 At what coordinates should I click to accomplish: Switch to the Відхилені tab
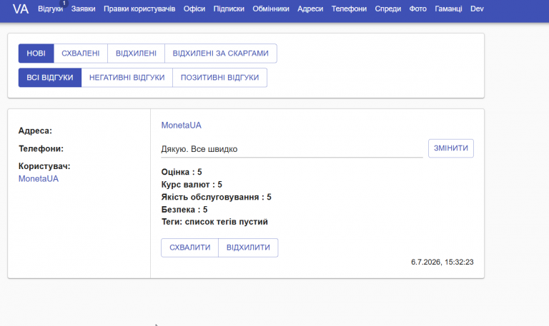click(136, 54)
